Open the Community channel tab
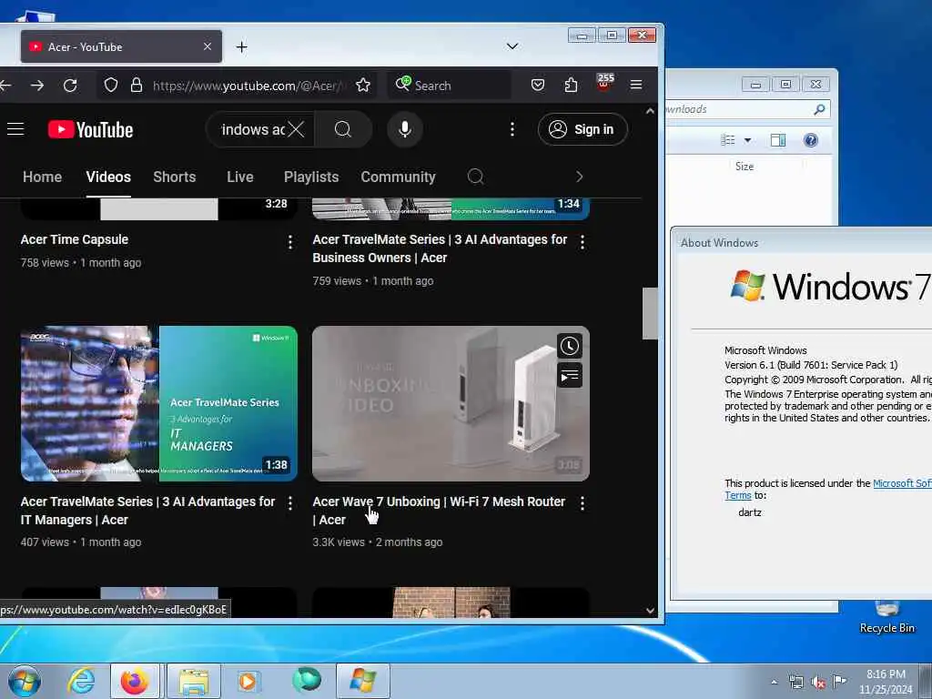Viewport: 932px width, 699px height. pyautogui.click(x=398, y=177)
